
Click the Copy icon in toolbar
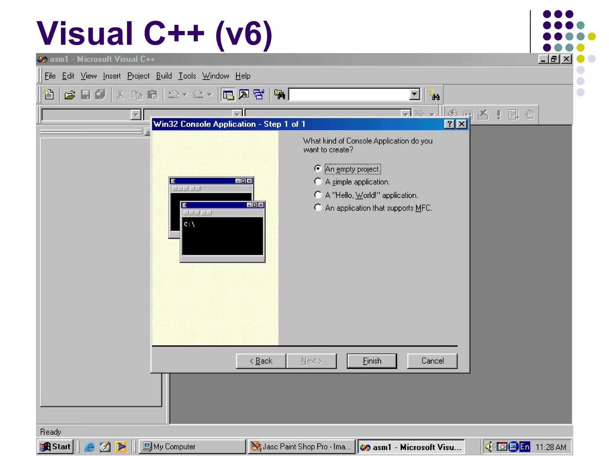click(137, 95)
